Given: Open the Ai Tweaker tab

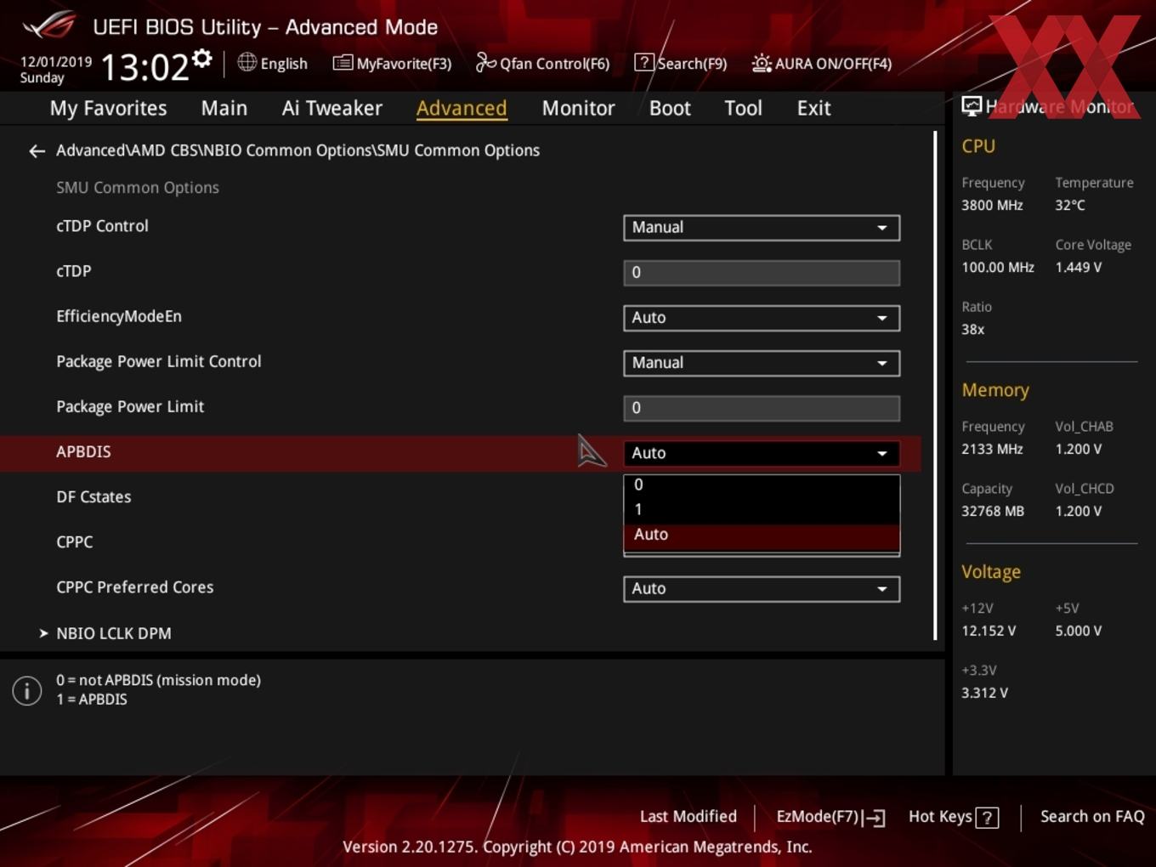Looking at the screenshot, I should pos(332,108).
